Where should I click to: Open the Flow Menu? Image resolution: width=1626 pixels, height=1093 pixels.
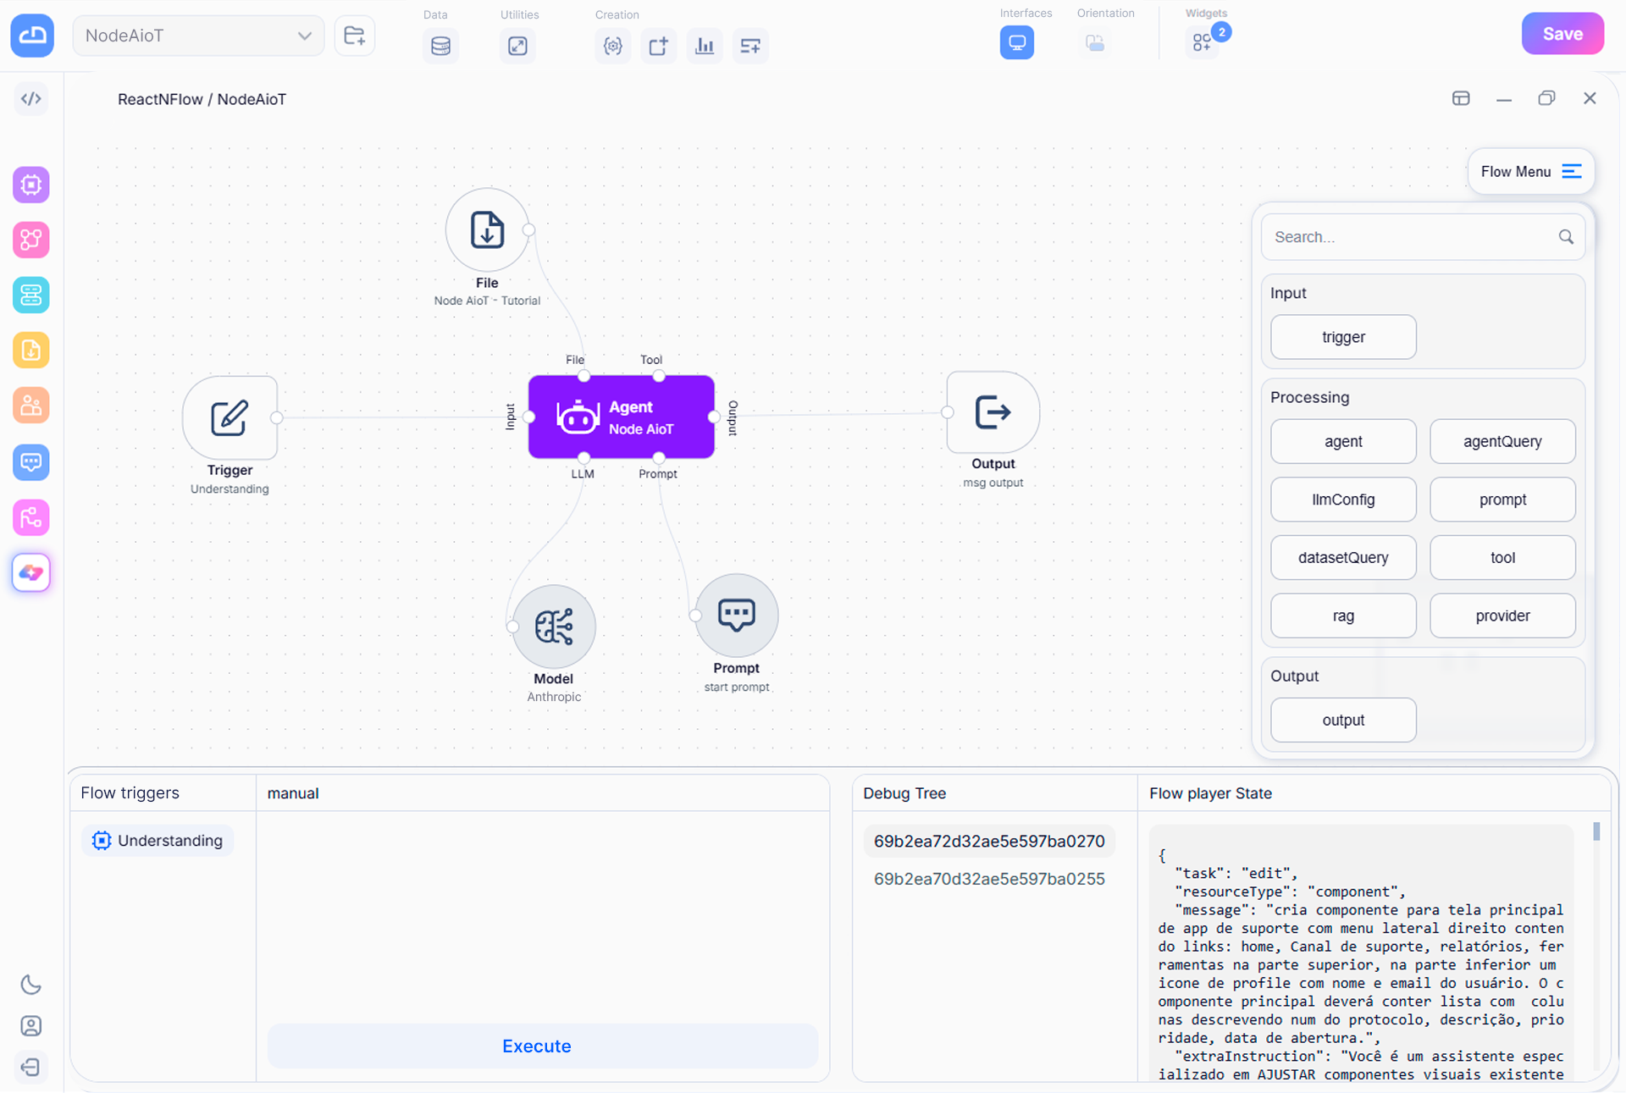click(1530, 171)
